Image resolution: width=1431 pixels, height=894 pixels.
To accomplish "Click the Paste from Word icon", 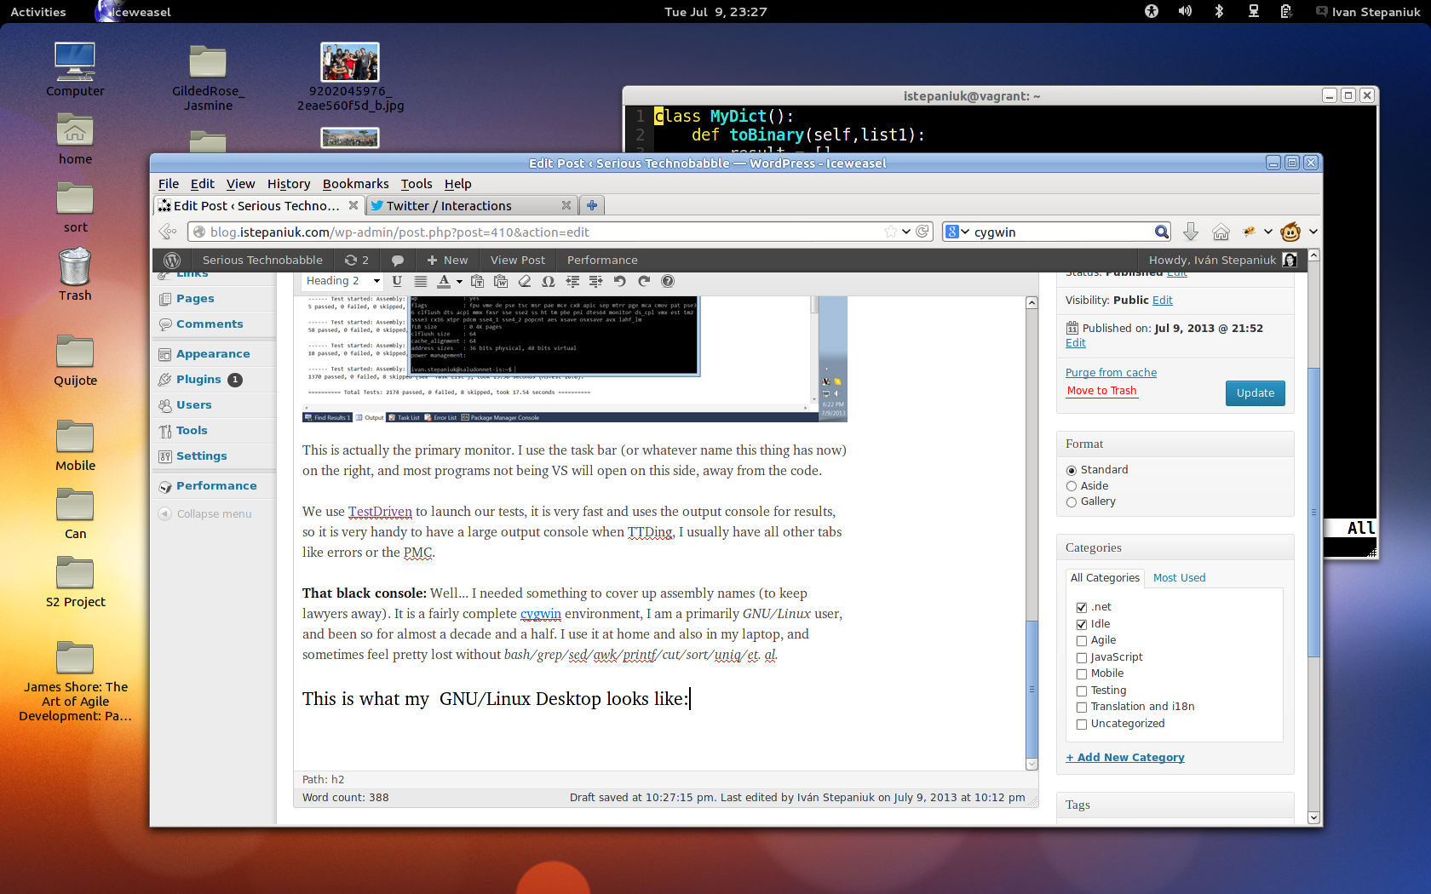I will [501, 281].
